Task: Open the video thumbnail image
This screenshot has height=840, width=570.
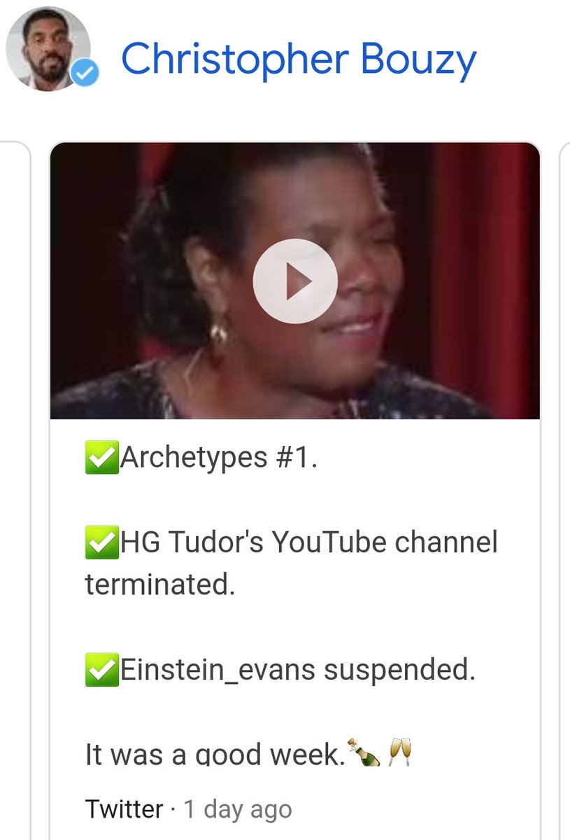Action: tap(295, 281)
